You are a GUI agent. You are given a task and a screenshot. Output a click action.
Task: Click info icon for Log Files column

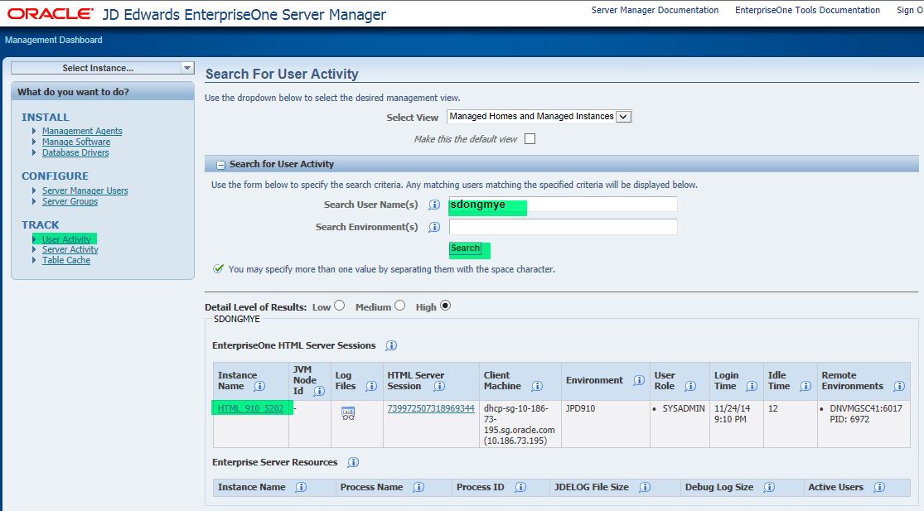click(371, 386)
